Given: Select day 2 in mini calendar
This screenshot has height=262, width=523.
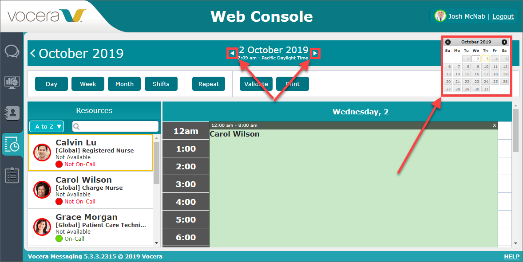Looking at the screenshot, I should [x=476, y=59].
